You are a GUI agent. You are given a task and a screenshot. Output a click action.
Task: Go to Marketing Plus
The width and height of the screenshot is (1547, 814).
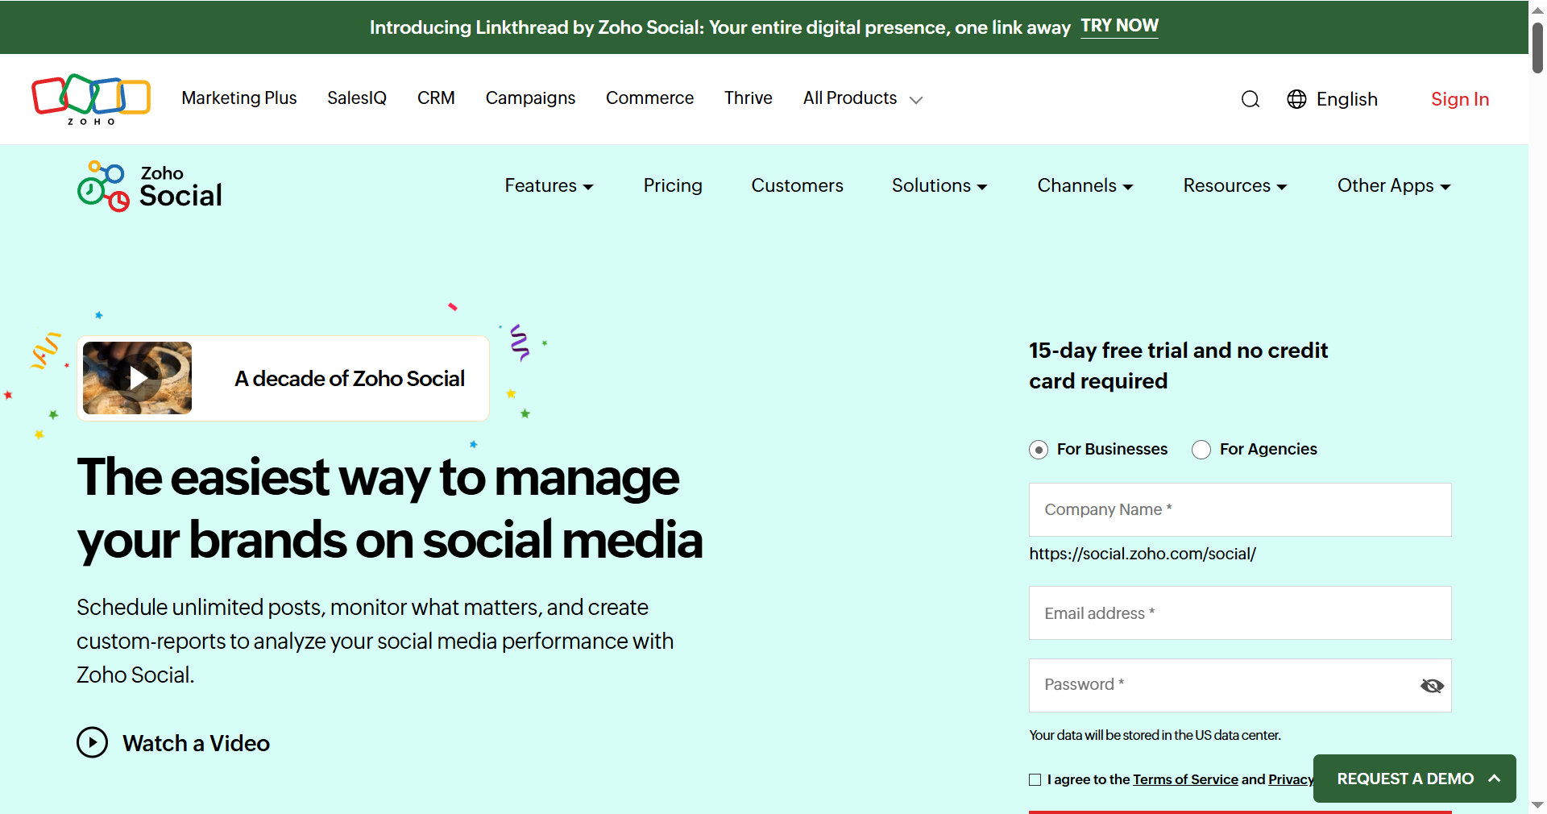239,98
